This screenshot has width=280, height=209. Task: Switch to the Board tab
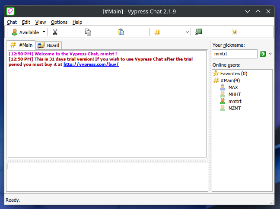click(48, 45)
